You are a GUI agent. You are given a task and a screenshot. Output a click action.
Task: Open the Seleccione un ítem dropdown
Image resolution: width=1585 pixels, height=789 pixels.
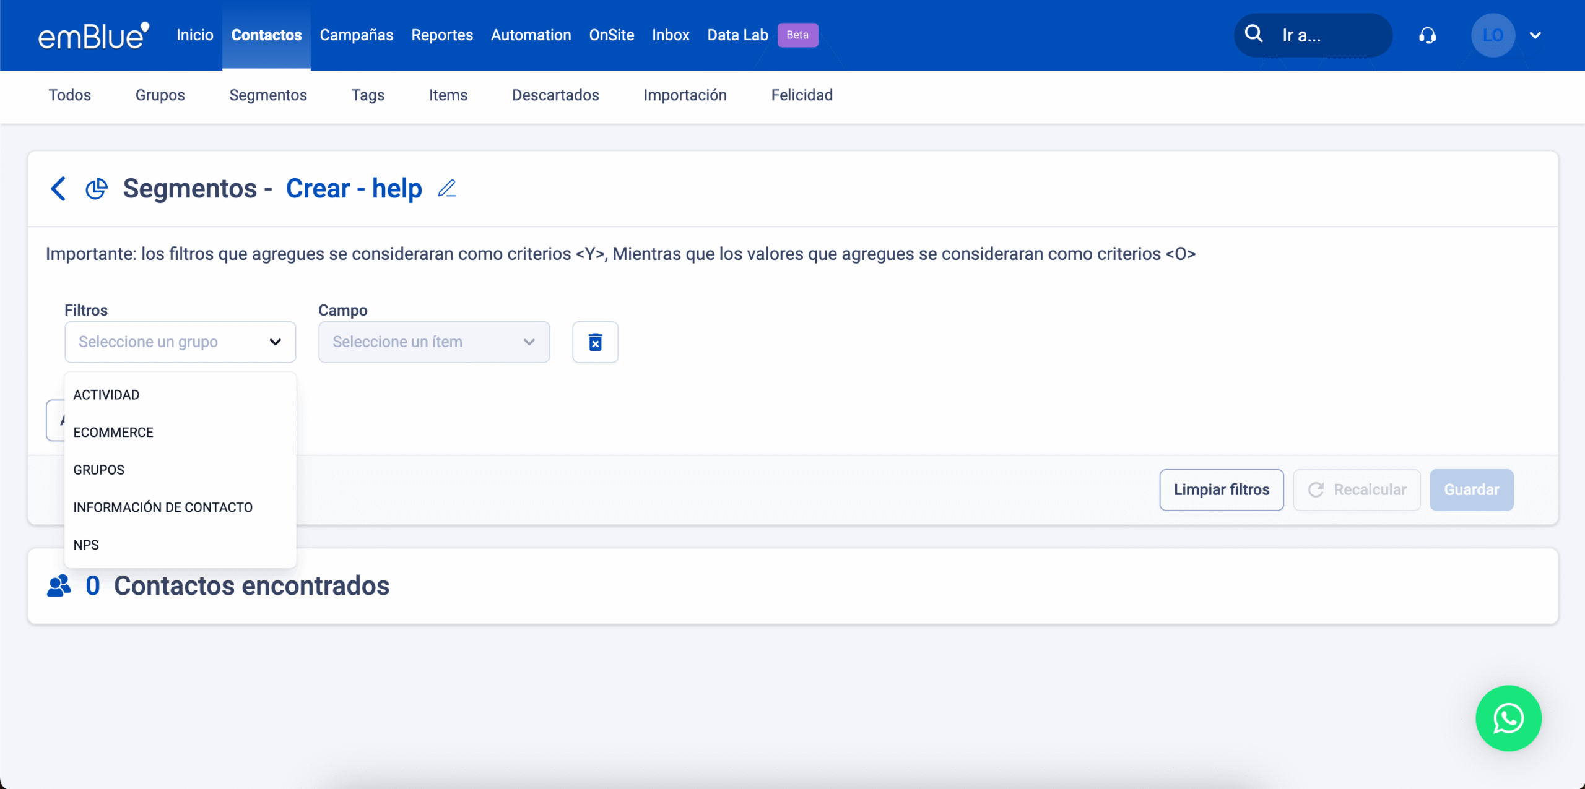(x=433, y=342)
